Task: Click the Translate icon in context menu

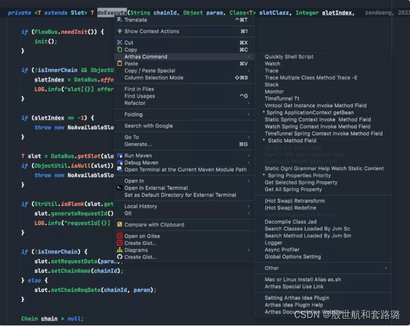Action: (119, 20)
